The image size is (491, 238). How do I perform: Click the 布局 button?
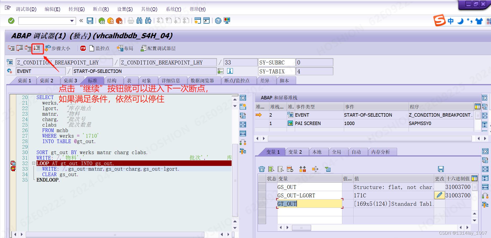click(x=125, y=48)
